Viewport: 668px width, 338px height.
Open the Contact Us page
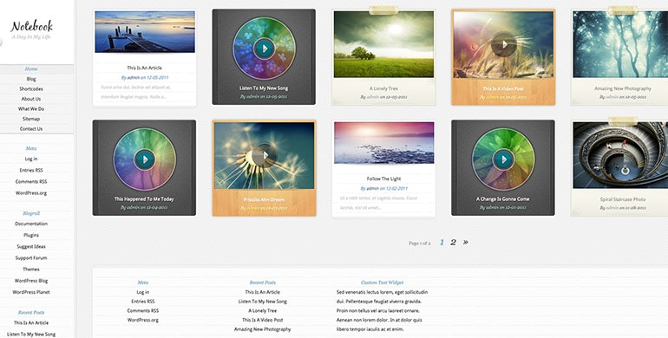coord(31,128)
